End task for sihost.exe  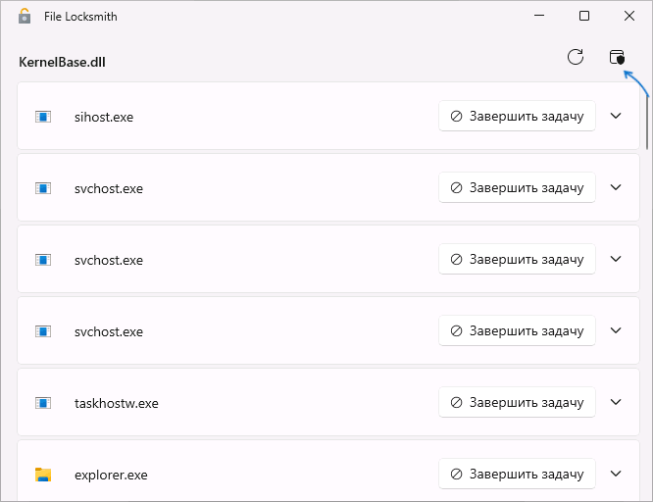[517, 116]
